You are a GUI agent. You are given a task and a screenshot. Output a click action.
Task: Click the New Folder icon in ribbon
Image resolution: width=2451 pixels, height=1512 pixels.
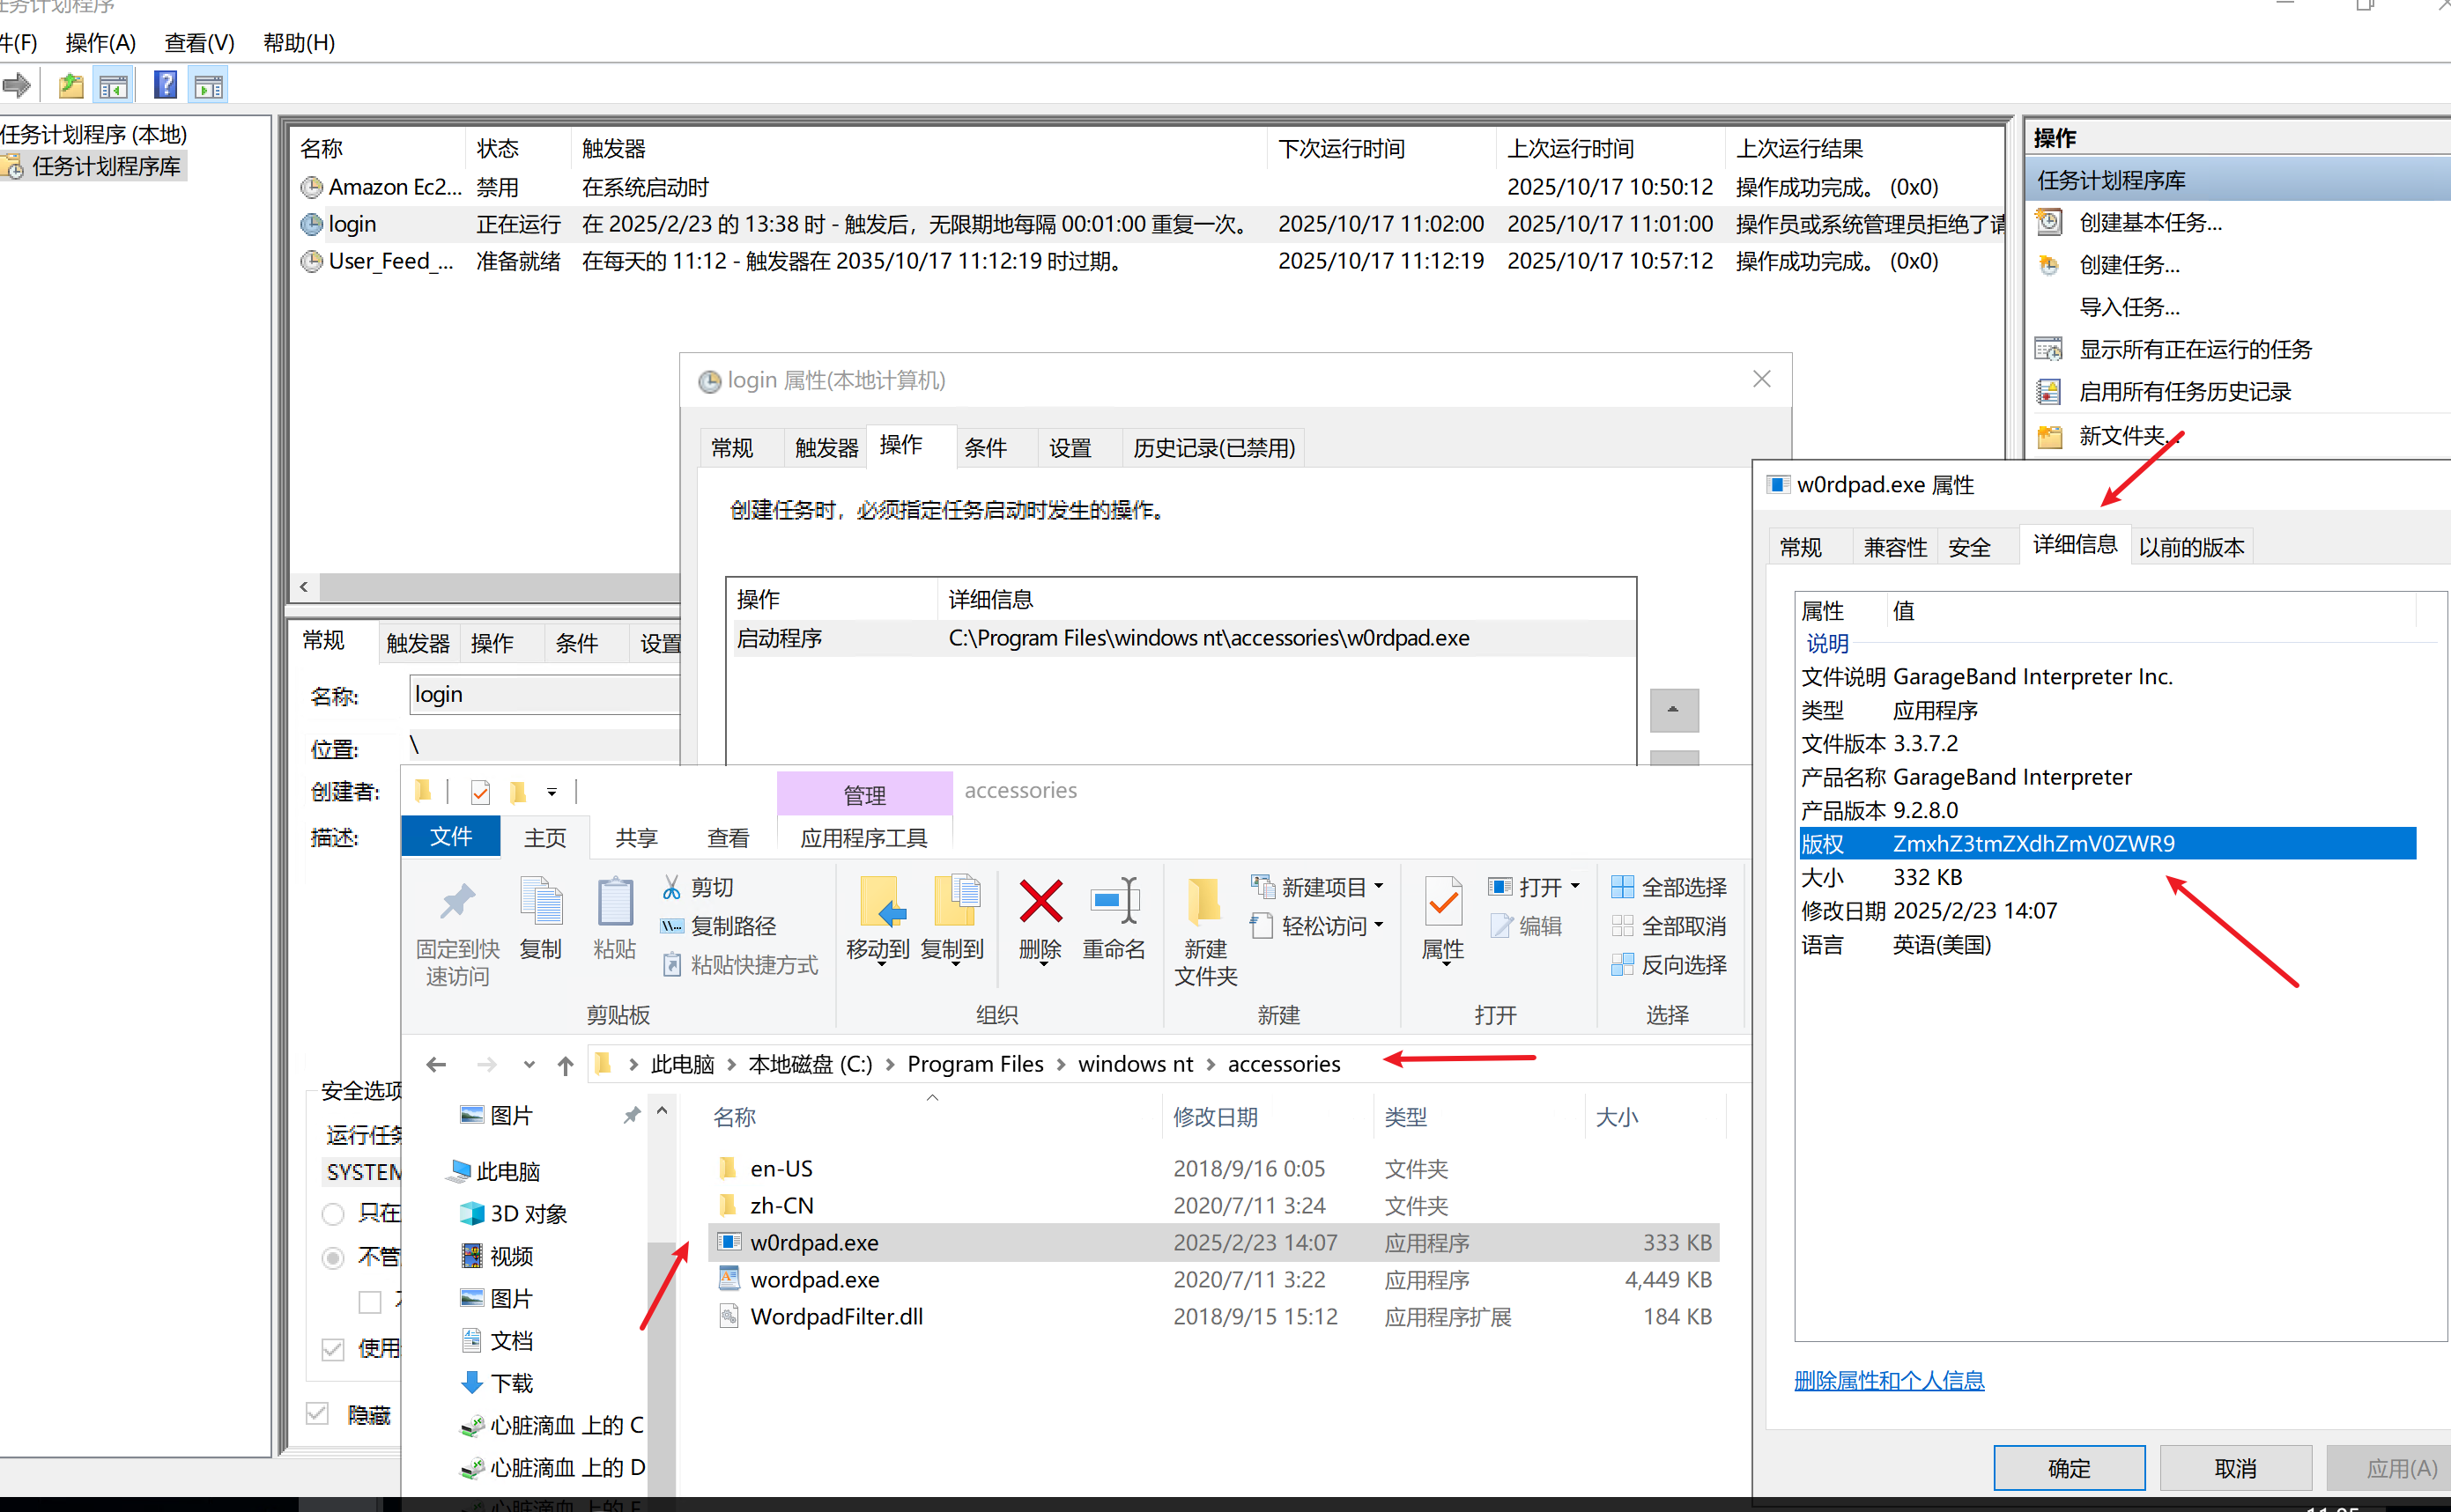tap(1204, 903)
